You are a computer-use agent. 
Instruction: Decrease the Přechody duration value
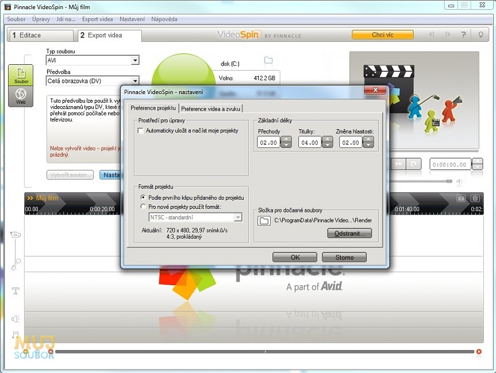(x=286, y=145)
